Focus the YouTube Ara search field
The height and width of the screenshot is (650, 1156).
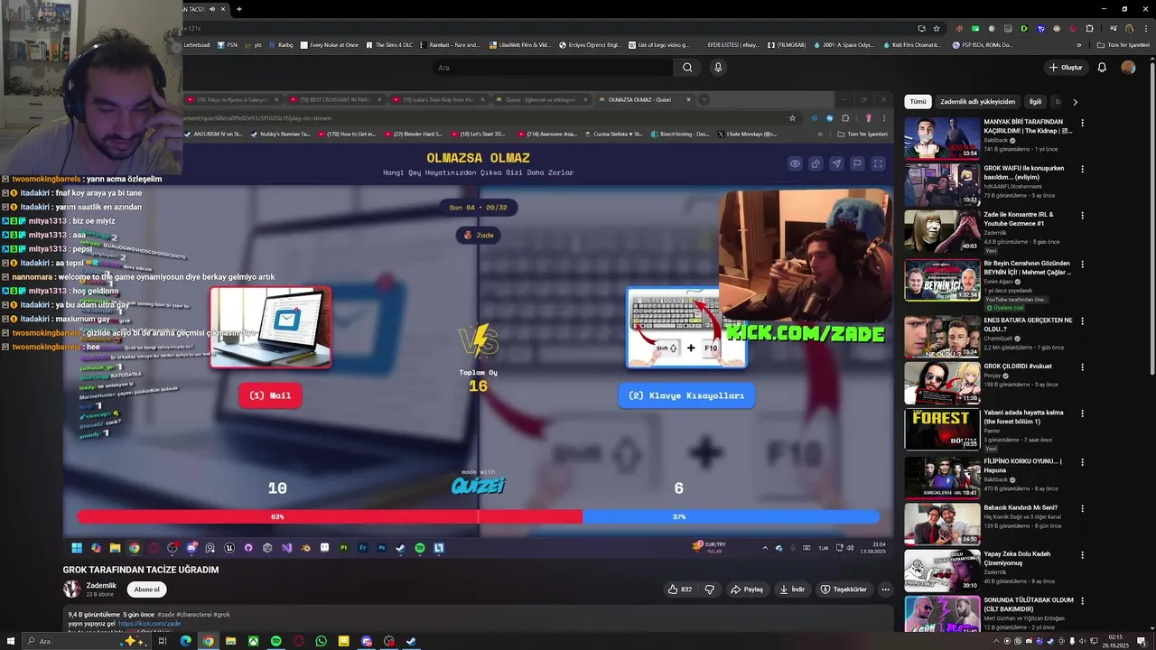tap(553, 68)
